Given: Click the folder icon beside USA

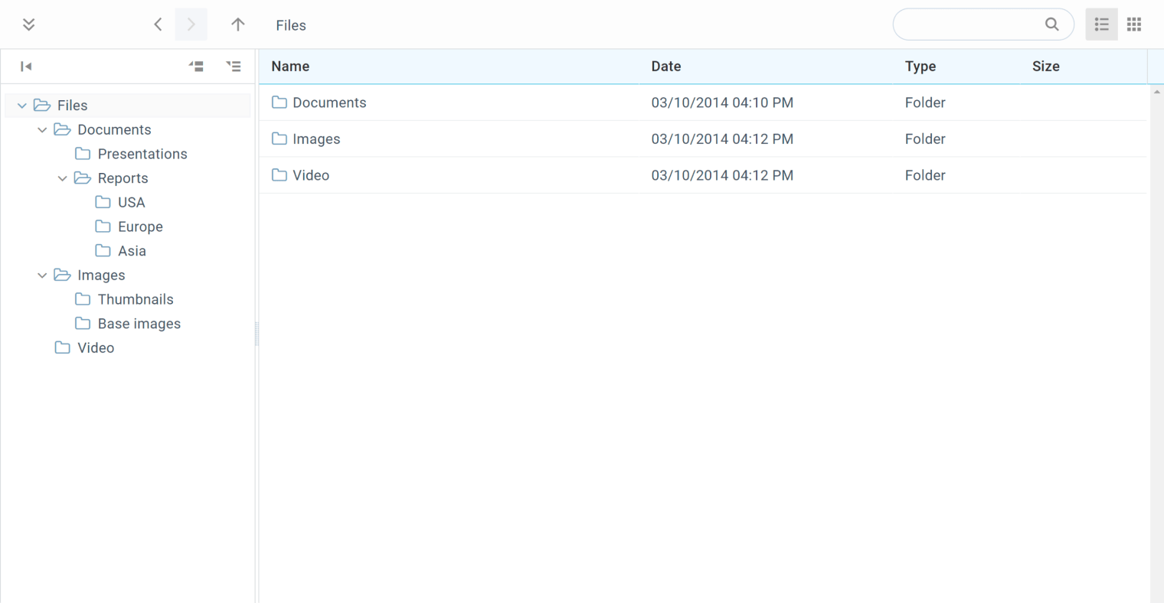Looking at the screenshot, I should tap(103, 202).
